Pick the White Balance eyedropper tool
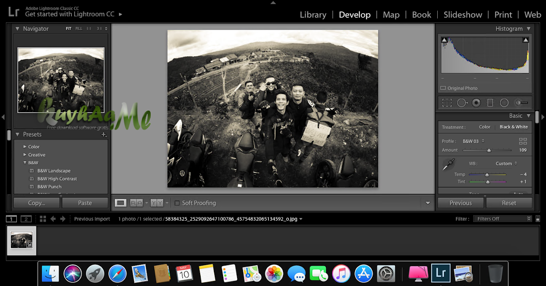The width and height of the screenshot is (546, 286). [x=448, y=164]
